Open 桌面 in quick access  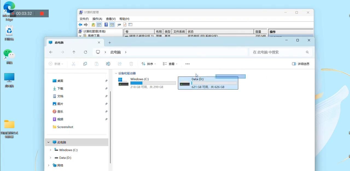point(60,81)
